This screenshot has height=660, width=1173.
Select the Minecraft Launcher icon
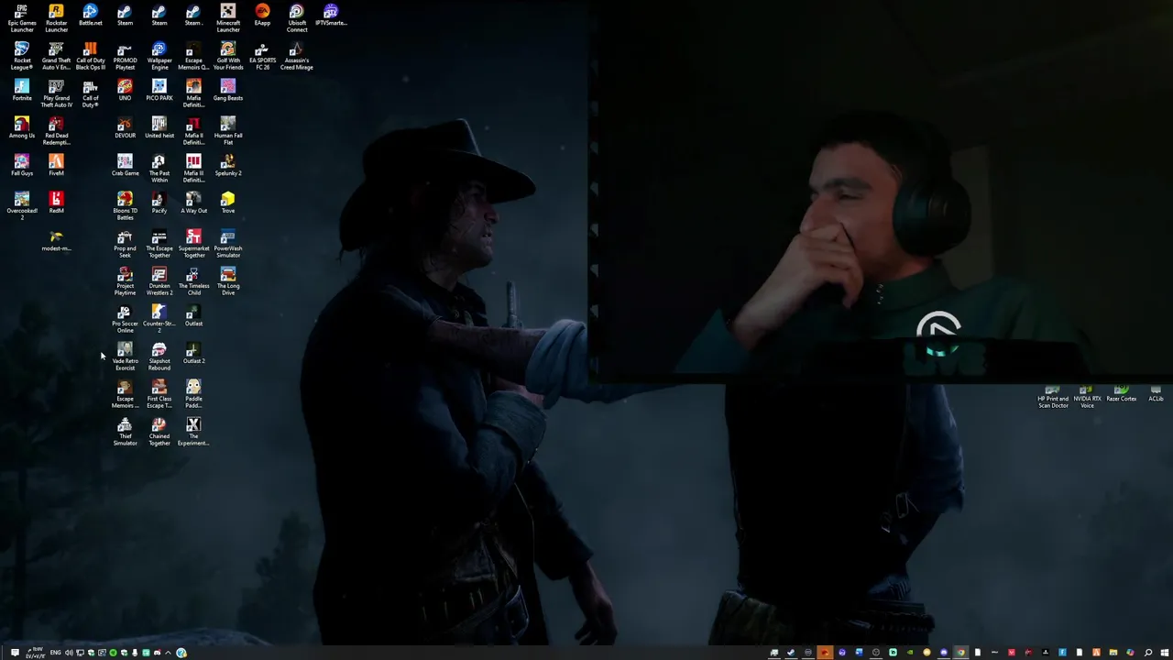tap(227, 17)
